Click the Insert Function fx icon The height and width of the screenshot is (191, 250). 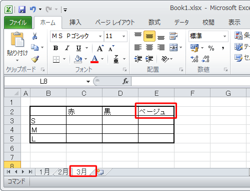[x=125, y=81]
